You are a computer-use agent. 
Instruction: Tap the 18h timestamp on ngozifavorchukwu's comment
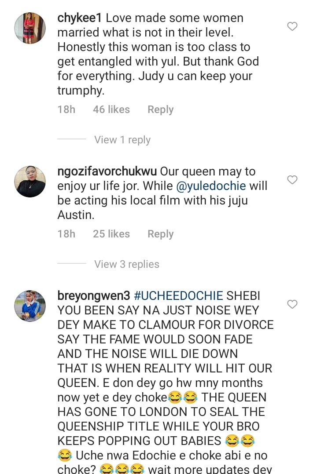[x=66, y=234]
